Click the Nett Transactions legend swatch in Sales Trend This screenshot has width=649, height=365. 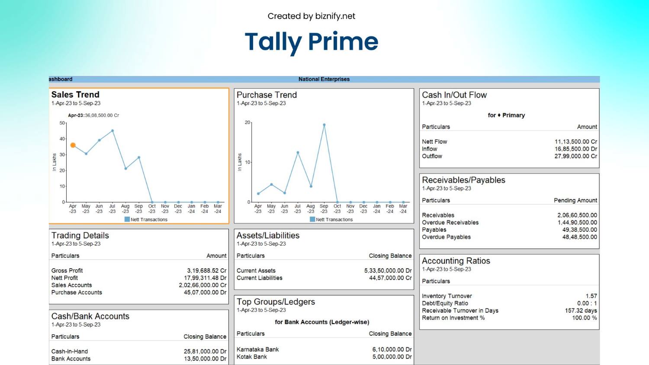(127, 219)
